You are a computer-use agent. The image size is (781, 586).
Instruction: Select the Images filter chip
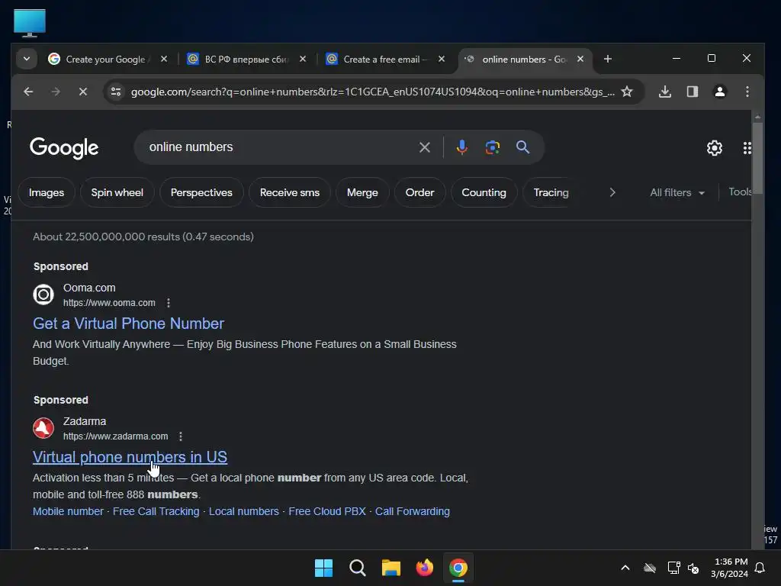pyautogui.click(x=47, y=193)
